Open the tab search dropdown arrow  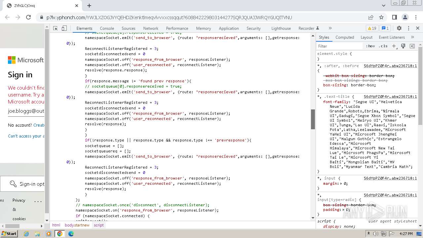click(x=384, y=6)
